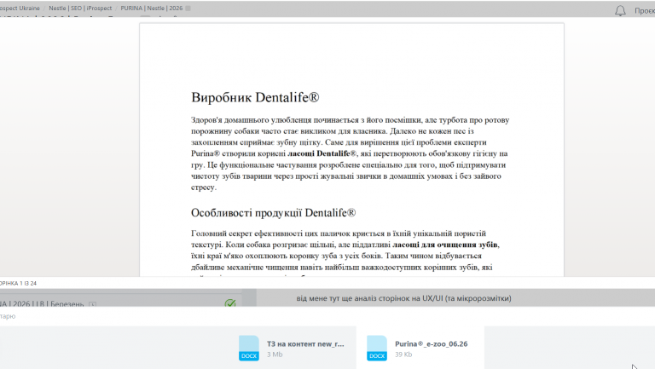Click the small icon after PURINA | Nestle | 2026
Image resolution: width=655 pixels, height=369 pixels.
click(188, 9)
